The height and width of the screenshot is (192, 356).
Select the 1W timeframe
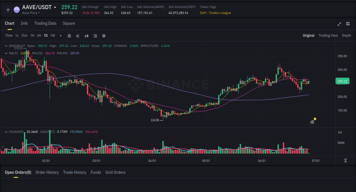52,36
